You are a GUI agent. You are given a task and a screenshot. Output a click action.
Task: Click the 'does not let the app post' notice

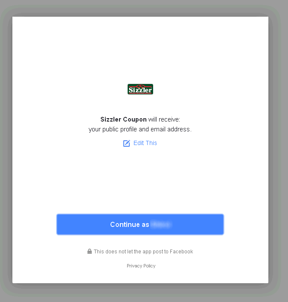(143, 252)
